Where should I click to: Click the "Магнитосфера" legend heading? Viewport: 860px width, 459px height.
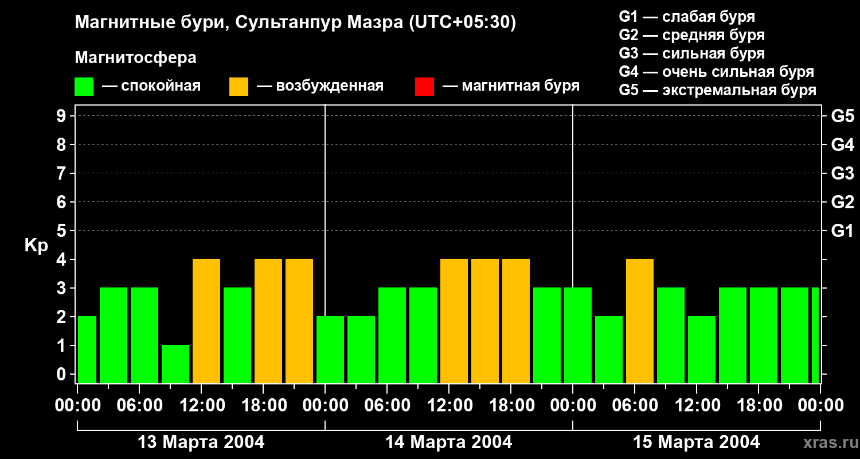pyautogui.click(x=135, y=58)
